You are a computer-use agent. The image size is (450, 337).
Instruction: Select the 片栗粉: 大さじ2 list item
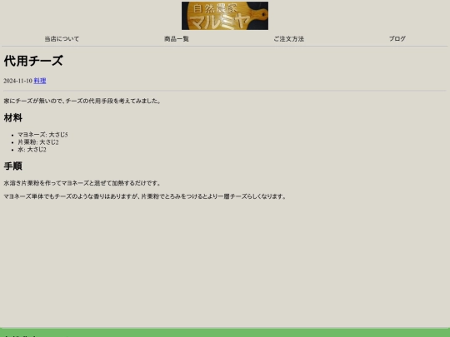coord(38,142)
